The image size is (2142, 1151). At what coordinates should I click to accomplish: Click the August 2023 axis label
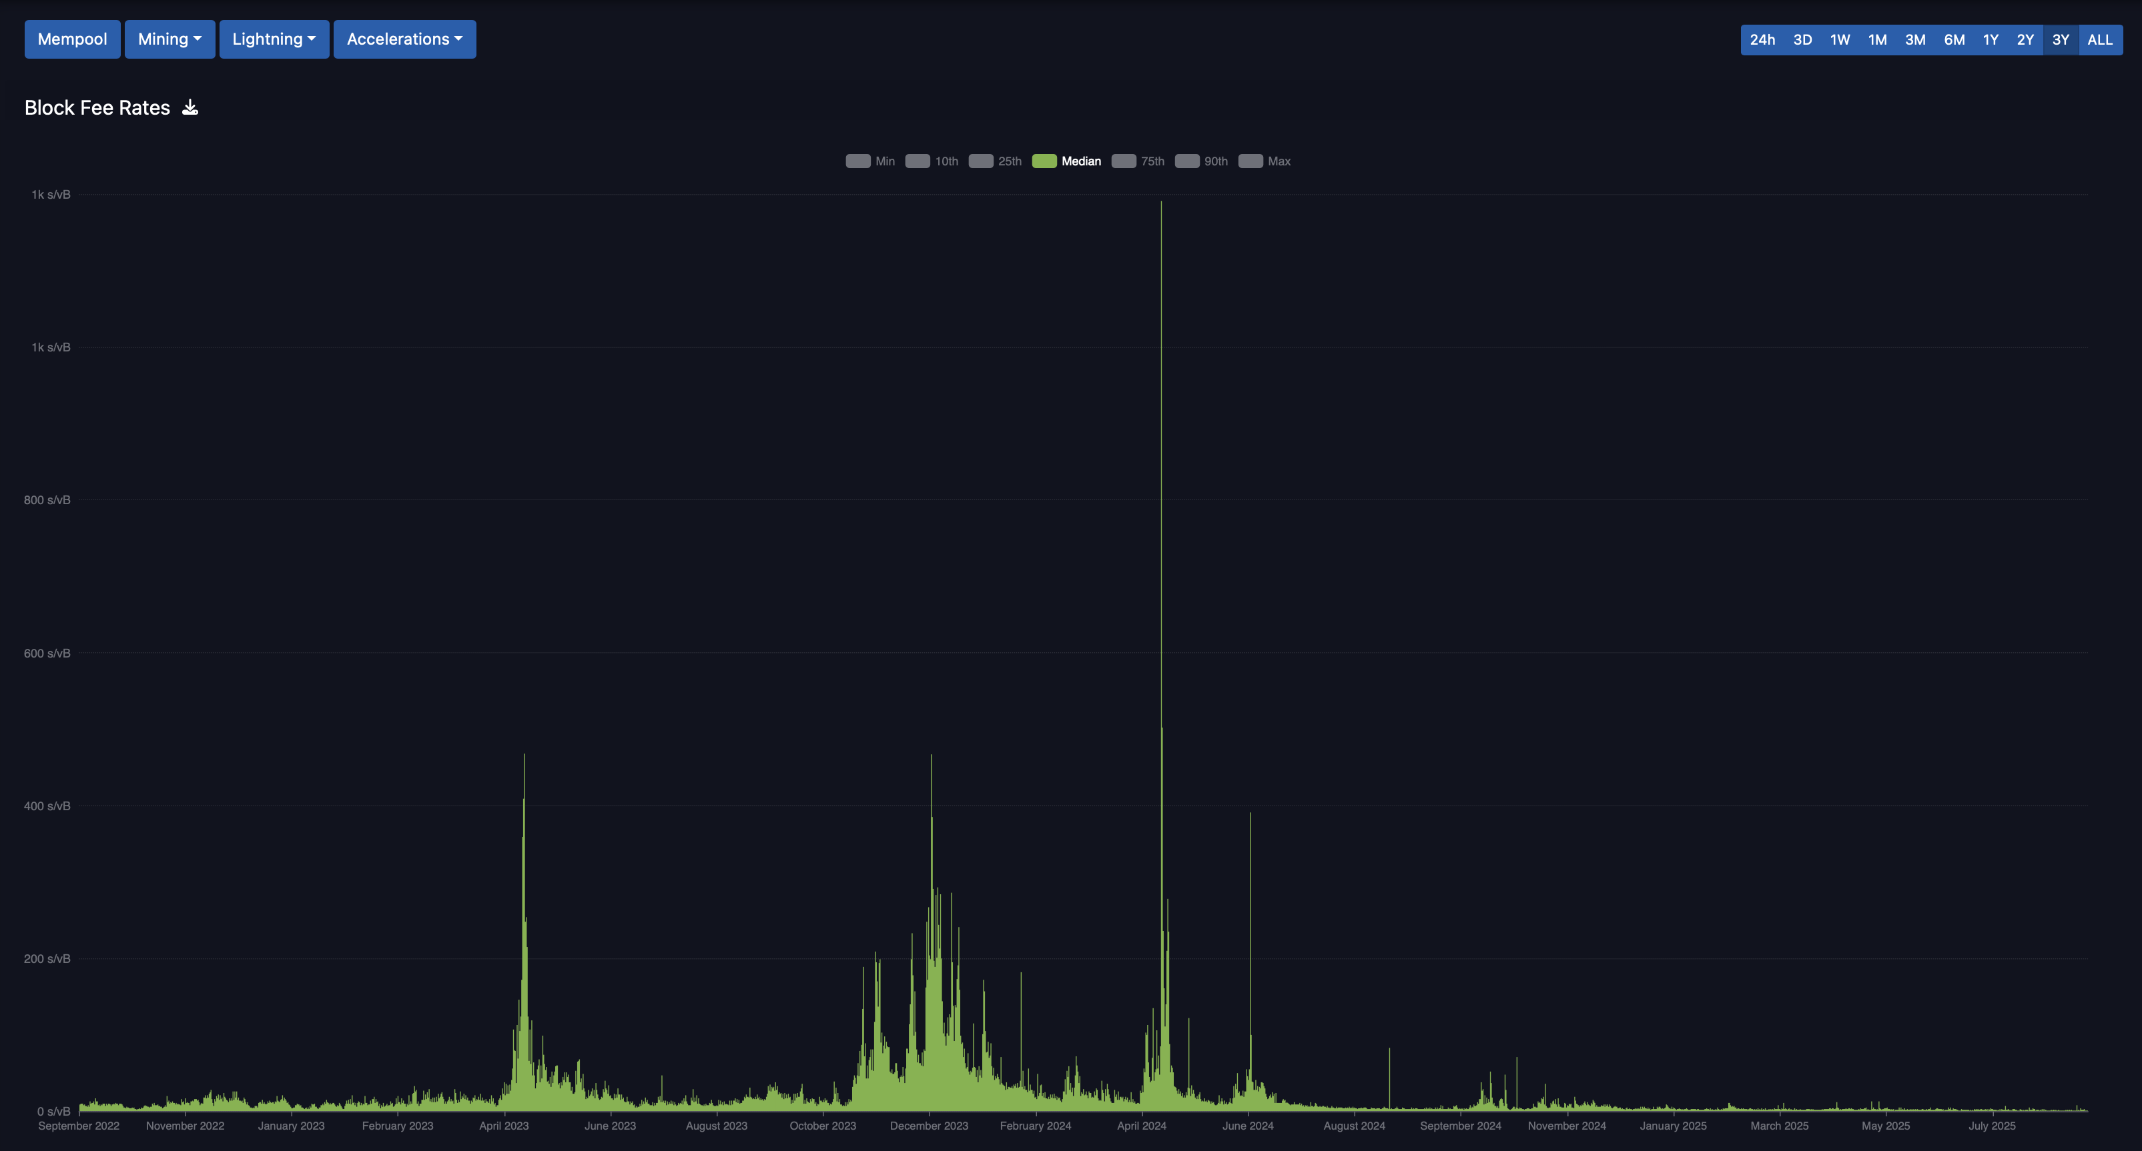pos(716,1126)
